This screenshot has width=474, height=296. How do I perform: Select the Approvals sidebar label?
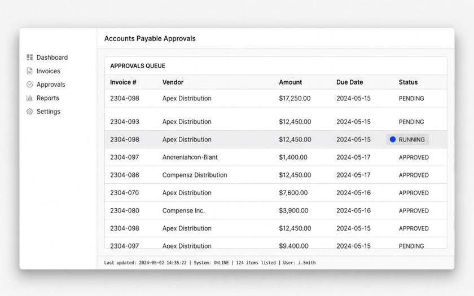[51, 85]
